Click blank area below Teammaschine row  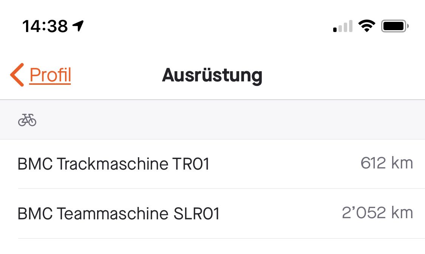(x=212, y=247)
